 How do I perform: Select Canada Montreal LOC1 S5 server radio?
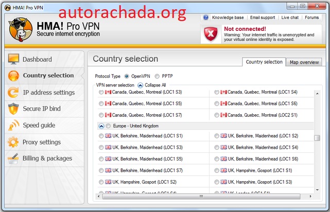coord(101,103)
